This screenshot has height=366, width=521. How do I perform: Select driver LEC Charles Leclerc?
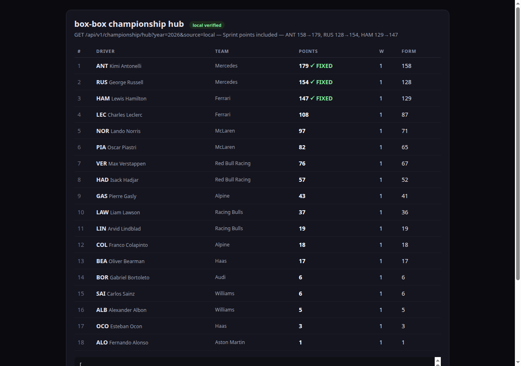(119, 115)
